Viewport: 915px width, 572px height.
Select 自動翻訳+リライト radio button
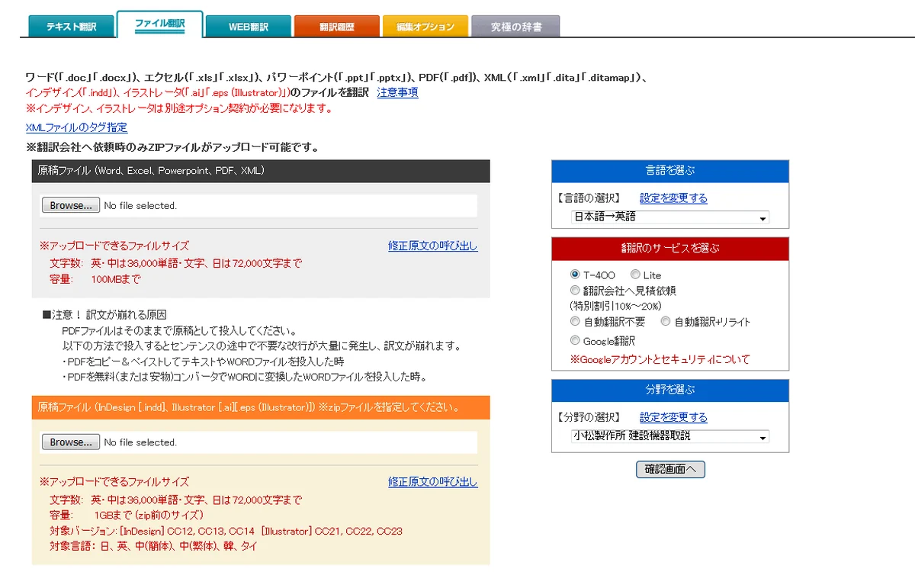click(x=666, y=322)
